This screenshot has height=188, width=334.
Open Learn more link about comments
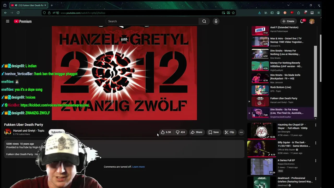coord(138,167)
